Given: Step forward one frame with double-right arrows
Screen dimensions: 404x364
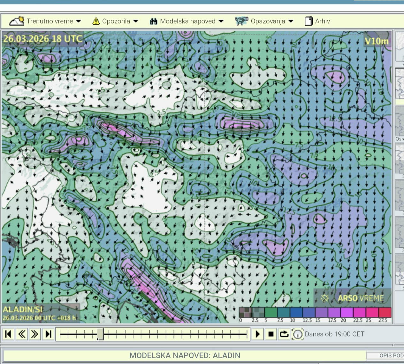Looking at the screenshot, I should [35, 334].
